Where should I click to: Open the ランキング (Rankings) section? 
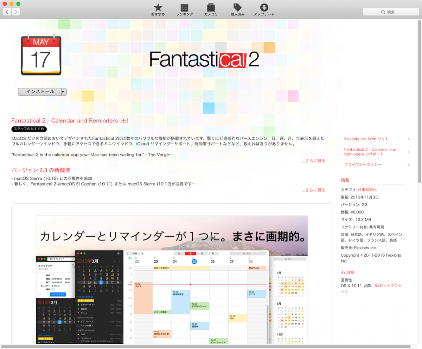click(x=184, y=9)
